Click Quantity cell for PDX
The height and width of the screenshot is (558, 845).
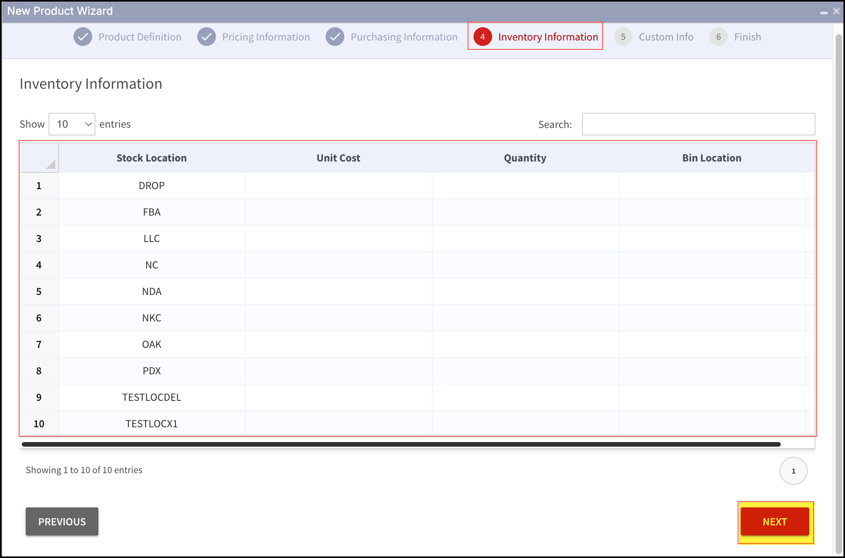pos(525,371)
